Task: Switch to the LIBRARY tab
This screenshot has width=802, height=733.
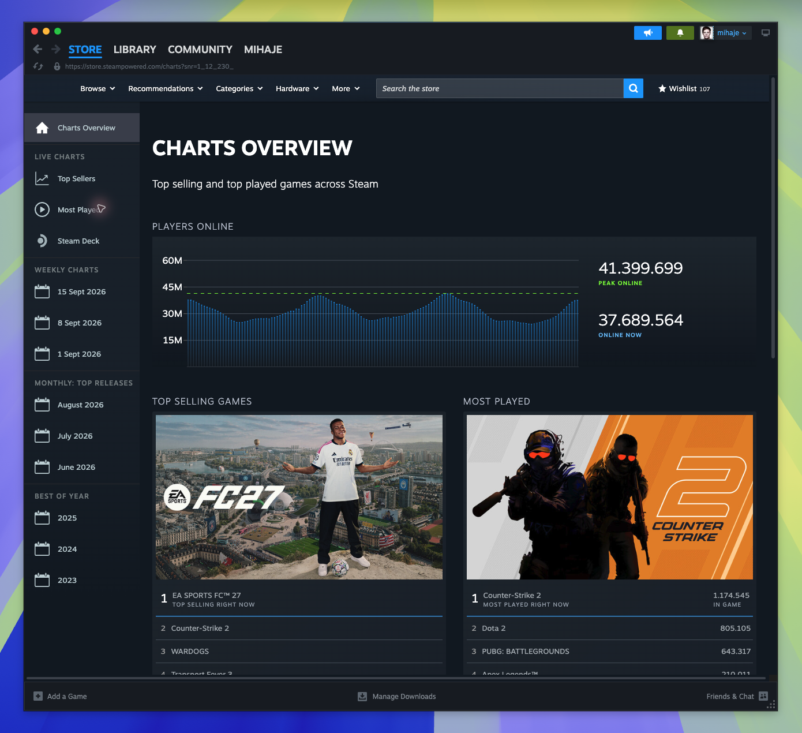Action: pyautogui.click(x=135, y=50)
